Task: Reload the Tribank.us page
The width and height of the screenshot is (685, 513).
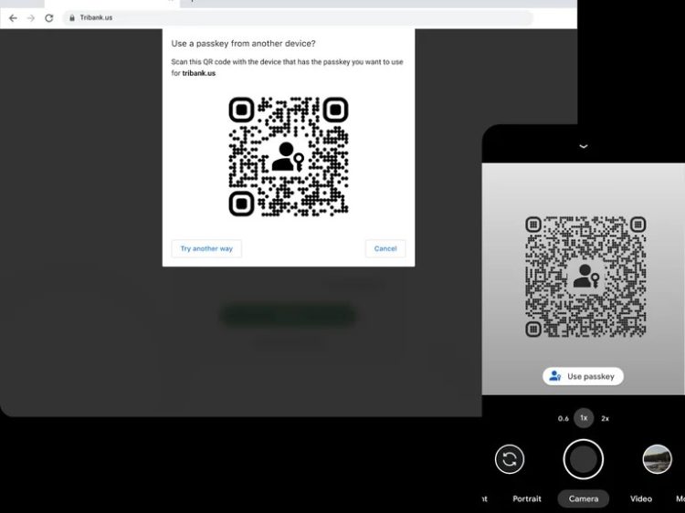Action: click(x=49, y=18)
